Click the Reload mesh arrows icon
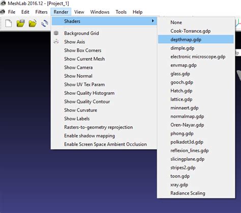This screenshot has height=213, width=241. tap(45, 23)
